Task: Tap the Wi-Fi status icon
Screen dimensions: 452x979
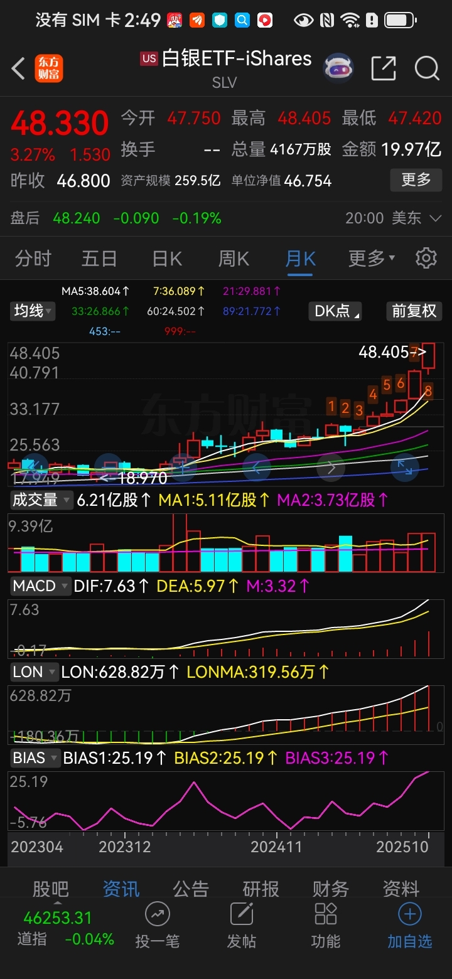Action: (x=350, y=20)
